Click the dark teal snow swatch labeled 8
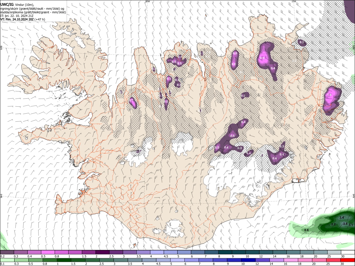 225,252
